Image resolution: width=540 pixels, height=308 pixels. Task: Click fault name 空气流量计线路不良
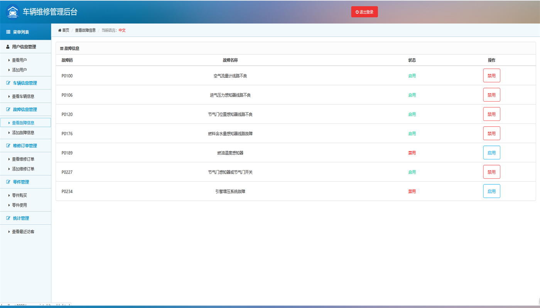pos(230,76)
